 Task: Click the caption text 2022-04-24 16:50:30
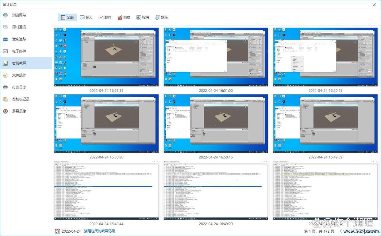pyautogui.click(x=106, y=157)
